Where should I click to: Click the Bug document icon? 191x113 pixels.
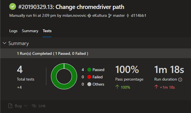[x=10, y=106]
